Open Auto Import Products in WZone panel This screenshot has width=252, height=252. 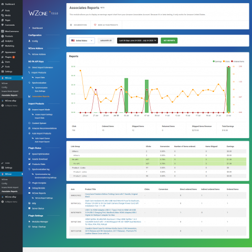click(41, 133)
